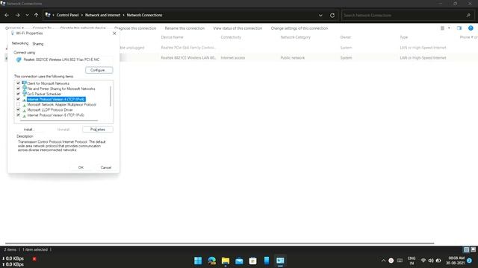
Task: Switch to large icons view in status bar
Action: pyautogui.click(x=473, y=249)
